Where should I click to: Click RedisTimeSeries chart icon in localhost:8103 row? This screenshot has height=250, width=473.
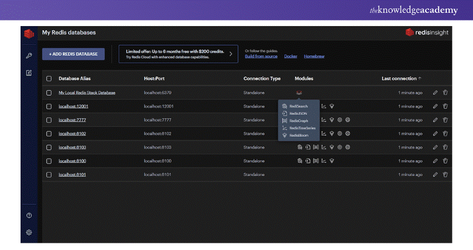coord(324,147)
